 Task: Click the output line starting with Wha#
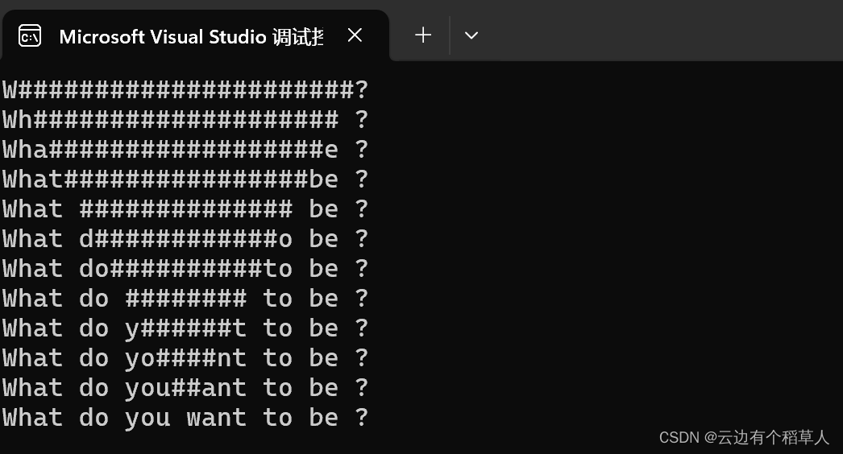click(185, 150)
